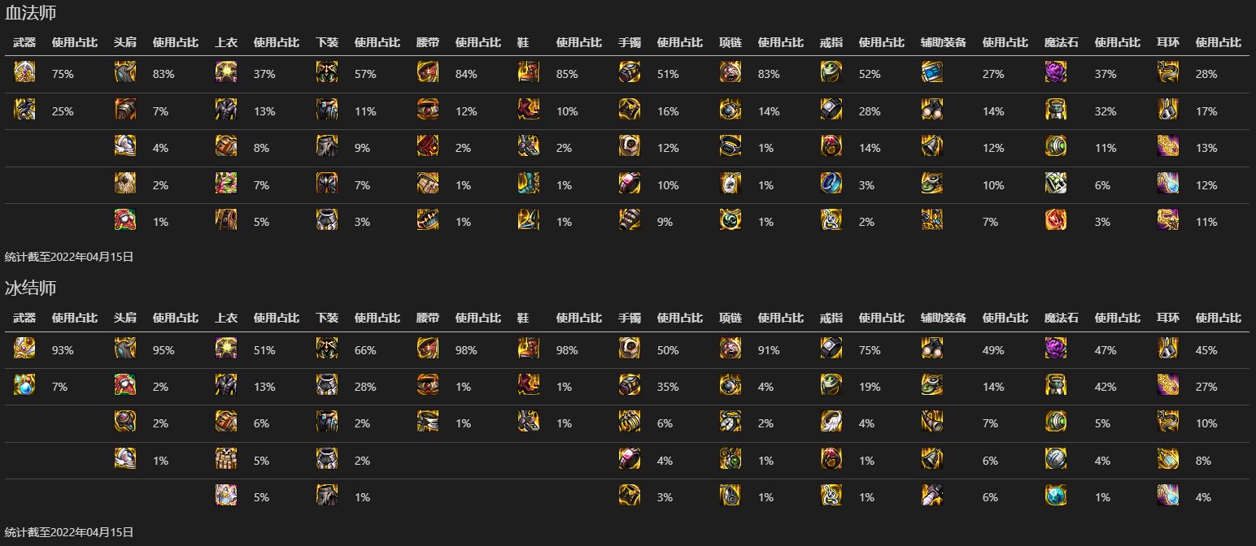Click the 耳环 column header in 血法师 table
The height and width of the screenshot is (546, 1256).
click(1168, 42)
